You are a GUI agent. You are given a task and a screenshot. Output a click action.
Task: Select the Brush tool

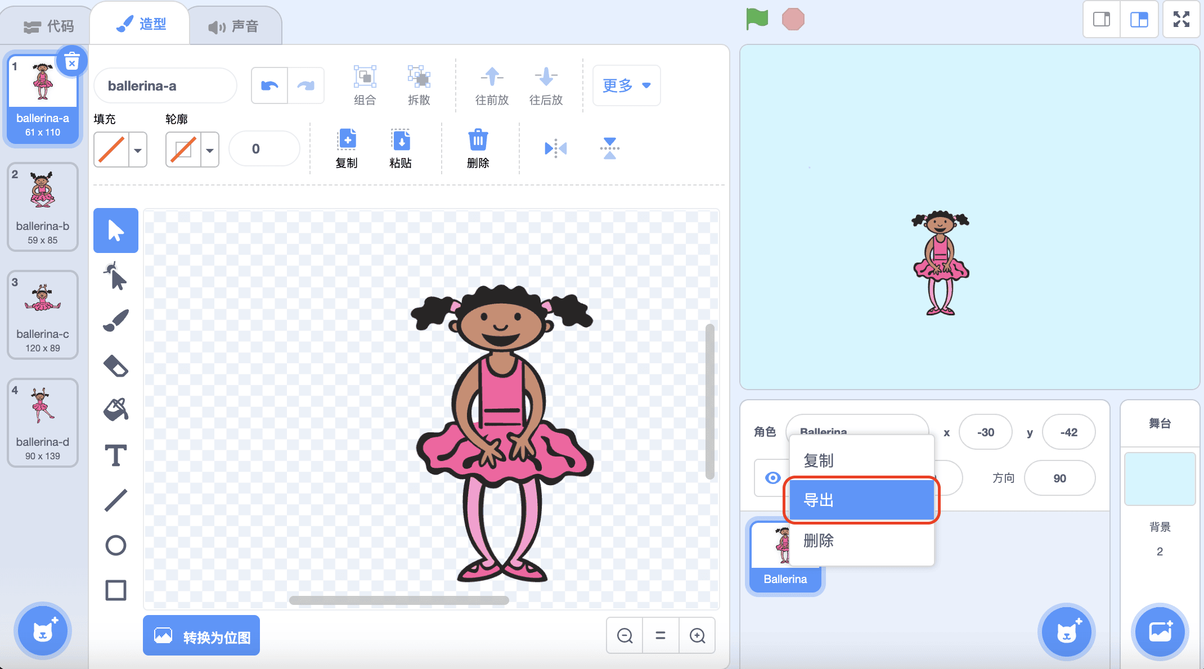[116, 320]
